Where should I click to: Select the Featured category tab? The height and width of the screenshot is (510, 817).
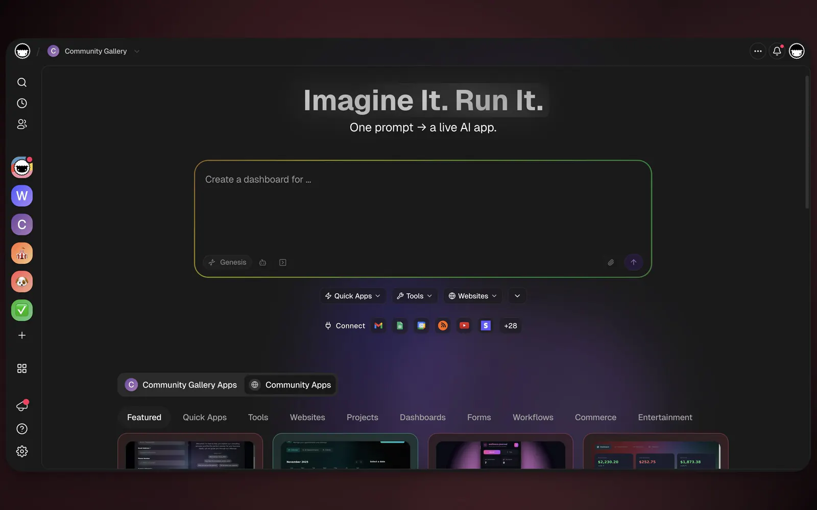[x=144, y=417]
